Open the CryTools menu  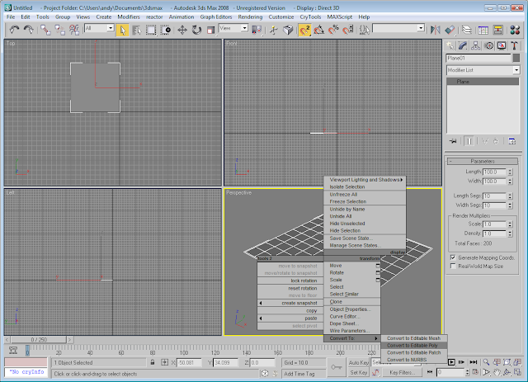point(310,17)
